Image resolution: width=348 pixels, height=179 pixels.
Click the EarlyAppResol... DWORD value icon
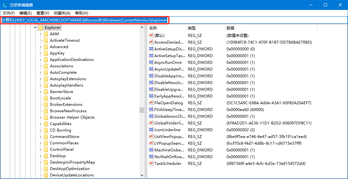tap(151, 96)
